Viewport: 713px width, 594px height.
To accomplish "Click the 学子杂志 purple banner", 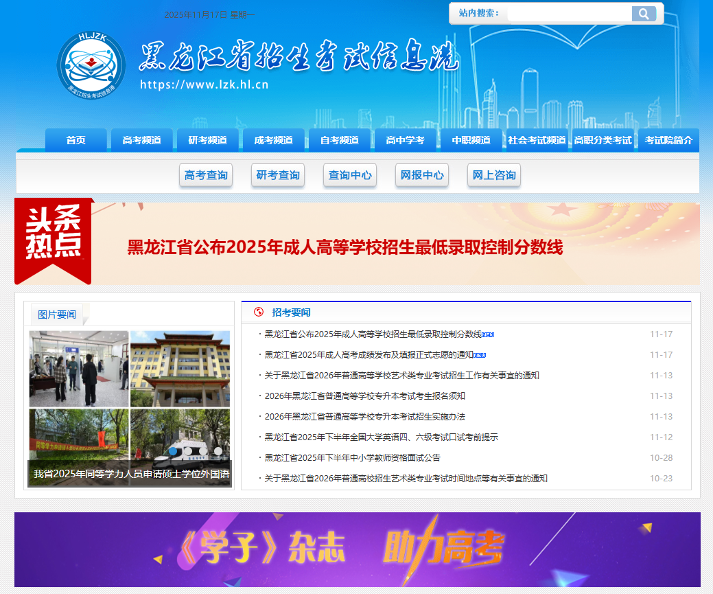I will click(357, 549).
